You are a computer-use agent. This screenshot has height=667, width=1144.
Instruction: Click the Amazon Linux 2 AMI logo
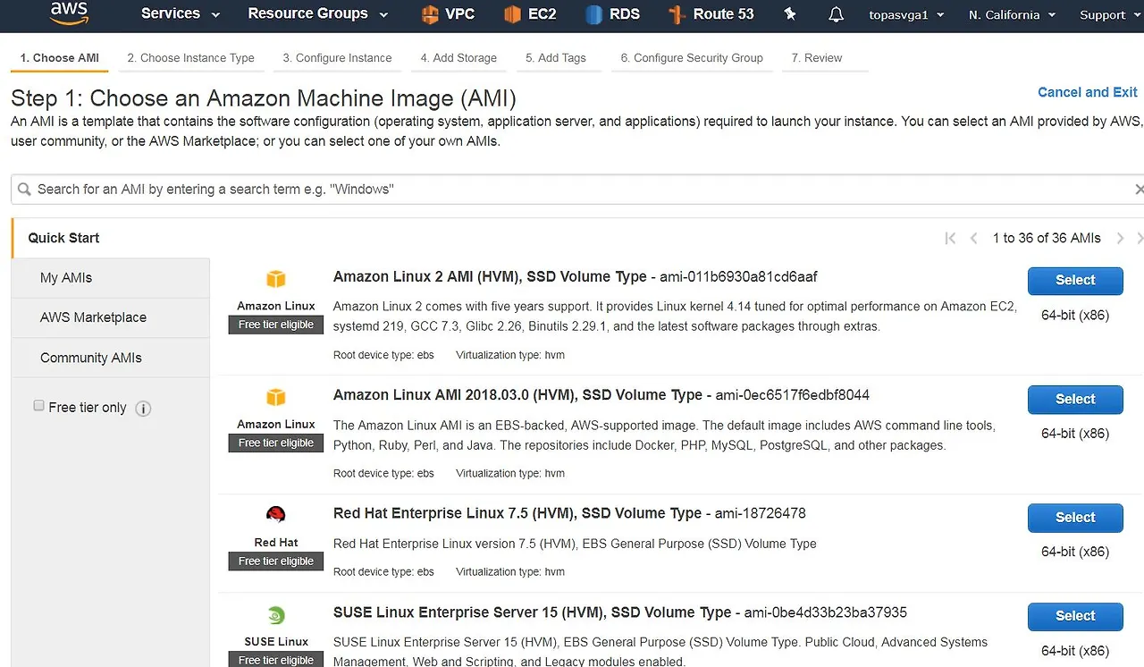276,279
